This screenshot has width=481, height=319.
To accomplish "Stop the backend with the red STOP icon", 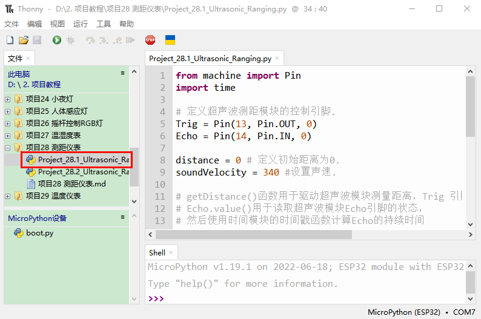I will pos(150,40).
